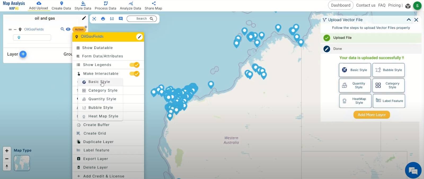Screen dimensions: 424x179
Task: Open the Add Upload menu
Action: pos(38,6)
